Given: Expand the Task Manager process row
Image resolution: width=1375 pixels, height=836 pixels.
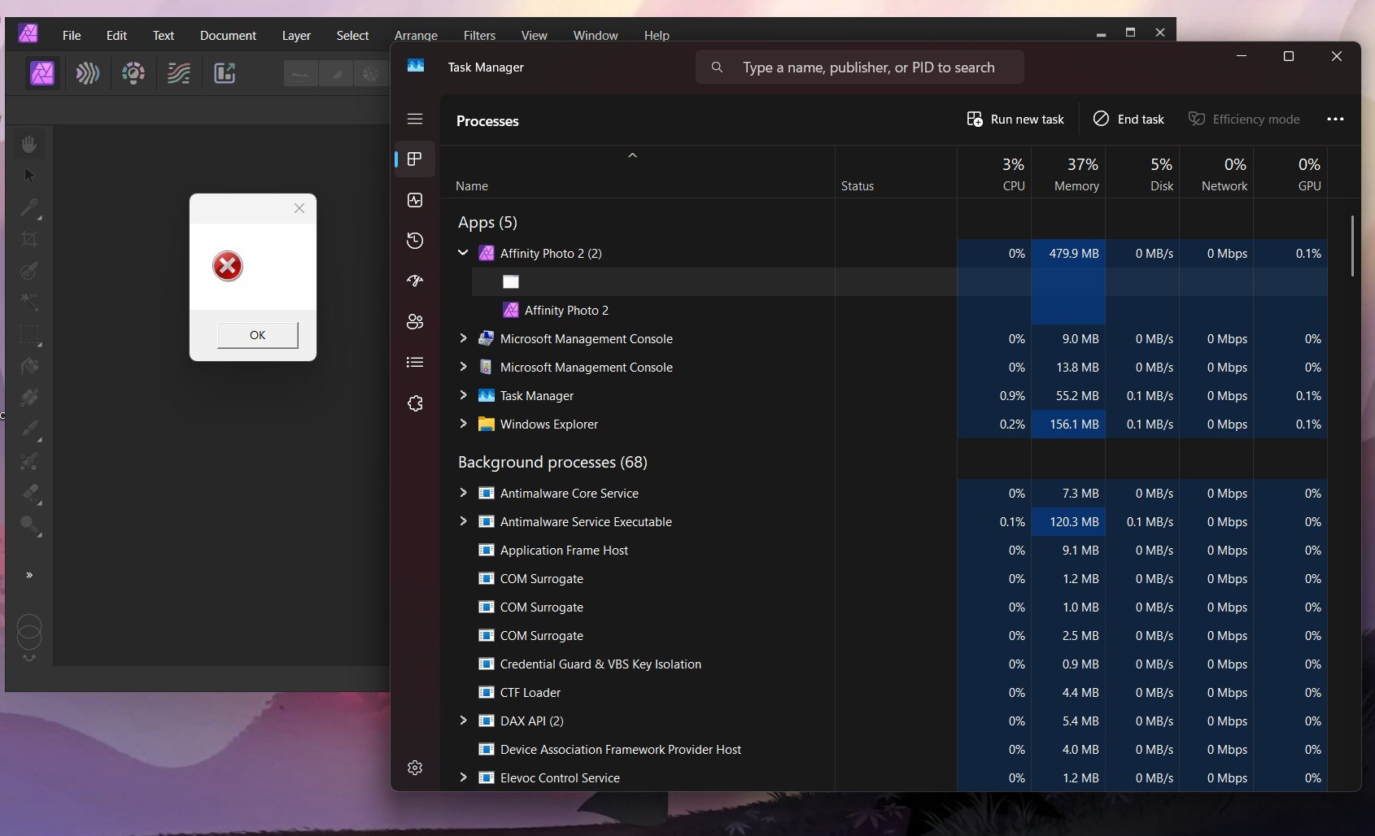Looking at the screenshot, I should 463,395.
